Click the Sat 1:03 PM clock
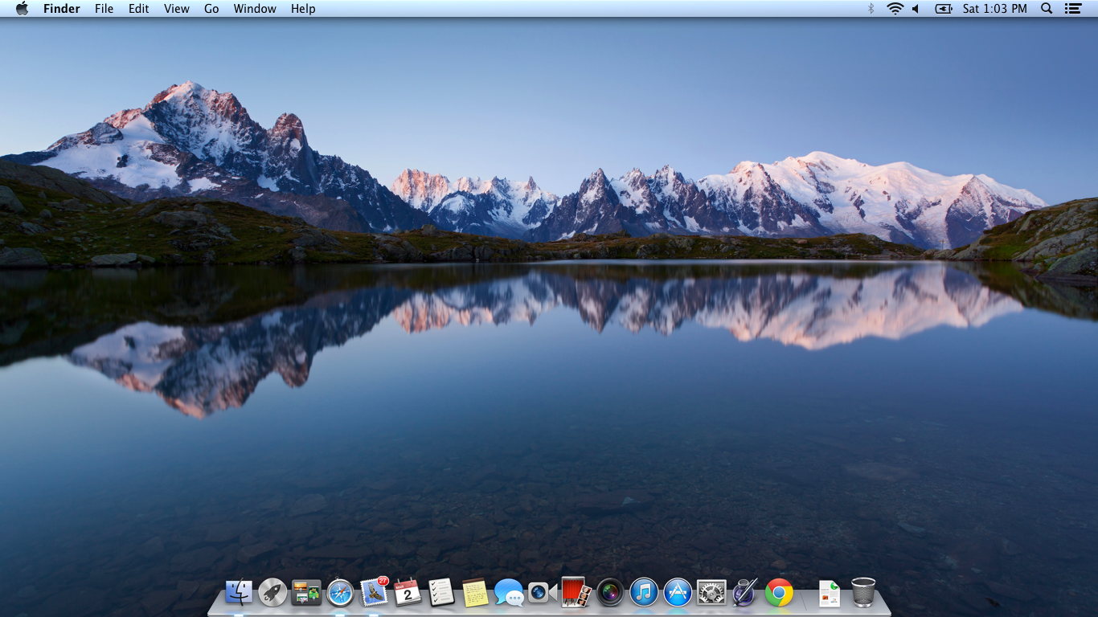 click(995, 9)
